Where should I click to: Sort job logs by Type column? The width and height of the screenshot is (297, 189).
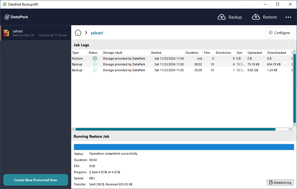(79, 53)
